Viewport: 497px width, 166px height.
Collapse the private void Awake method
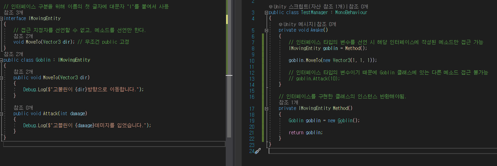pyautogui.click(x=266, y=30)
